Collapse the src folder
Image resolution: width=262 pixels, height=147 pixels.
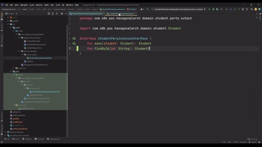8,24
